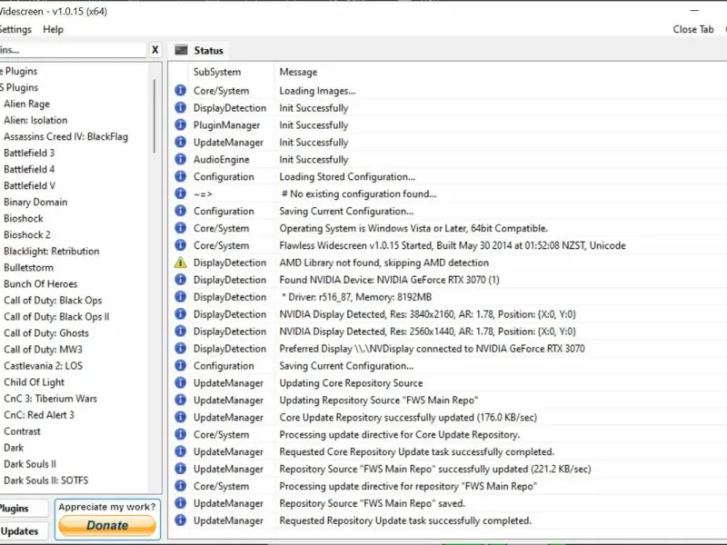Open the Settings menu
Image resolution: width=727 pixels, height=545 pixels.
coord(15,29)
